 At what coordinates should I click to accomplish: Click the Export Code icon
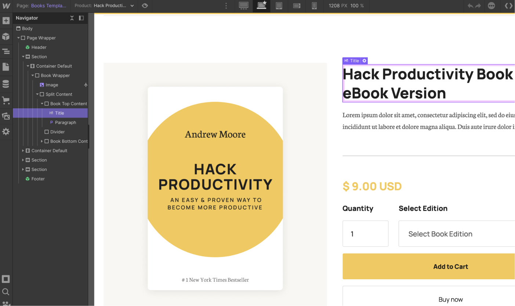pos(509,6)
